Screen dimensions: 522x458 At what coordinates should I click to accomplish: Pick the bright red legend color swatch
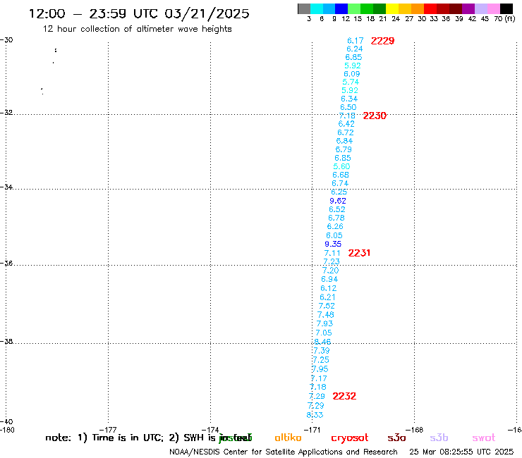[430, 8]
